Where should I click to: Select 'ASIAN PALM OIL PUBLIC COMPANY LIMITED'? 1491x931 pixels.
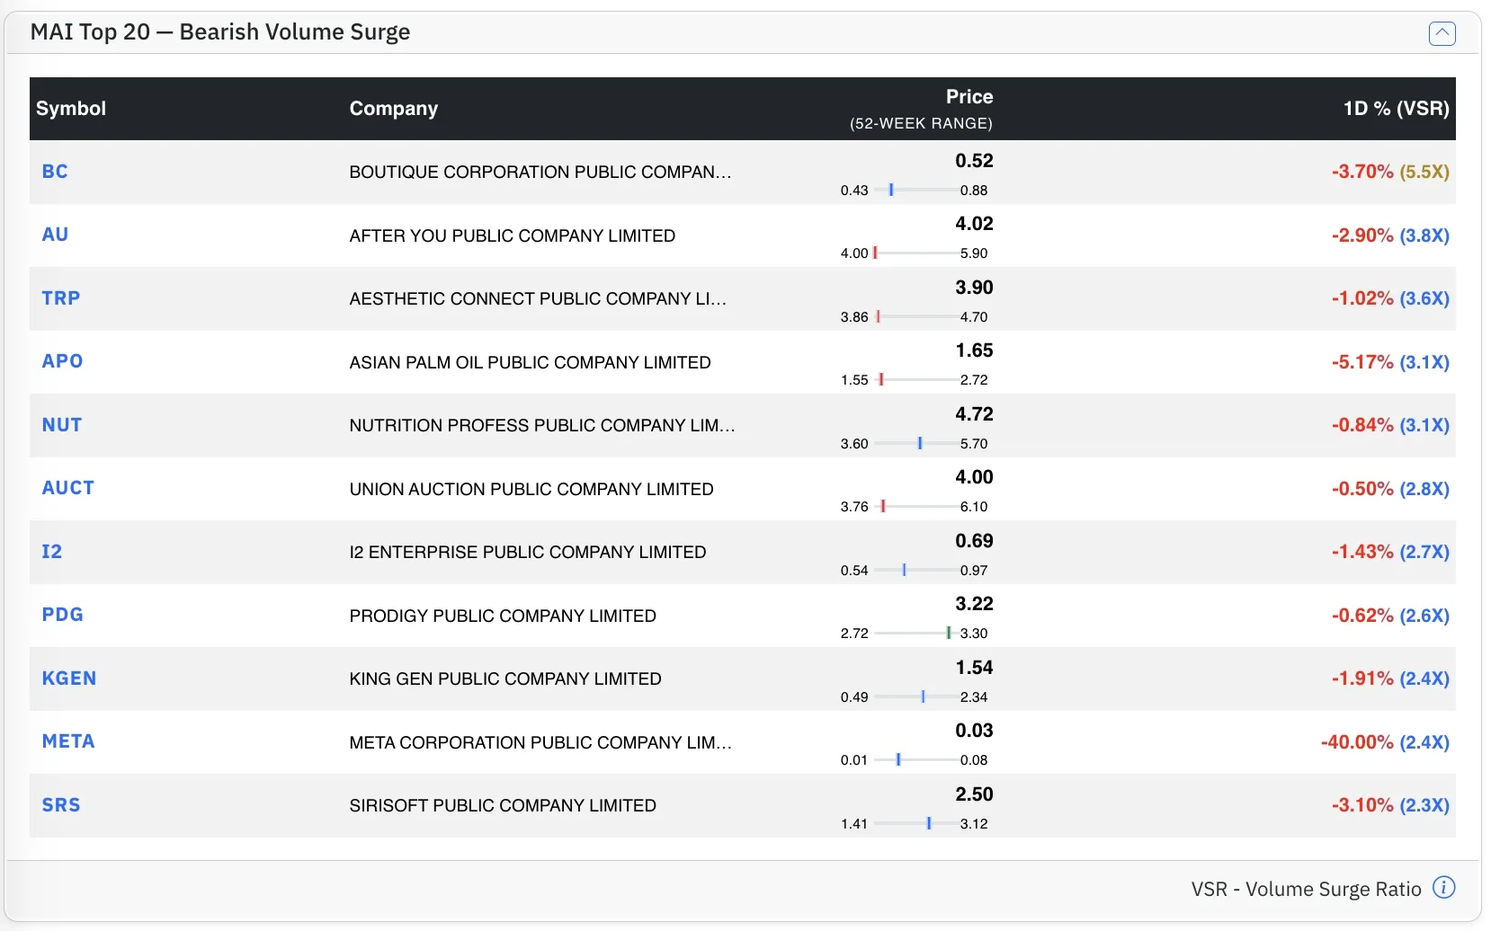click(x=531, y=362)
